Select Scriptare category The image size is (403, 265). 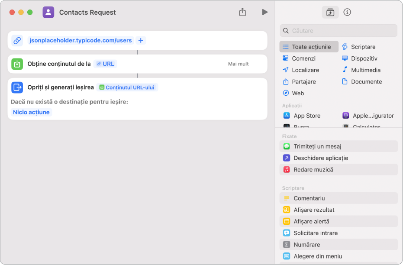[x=359, y=47]
